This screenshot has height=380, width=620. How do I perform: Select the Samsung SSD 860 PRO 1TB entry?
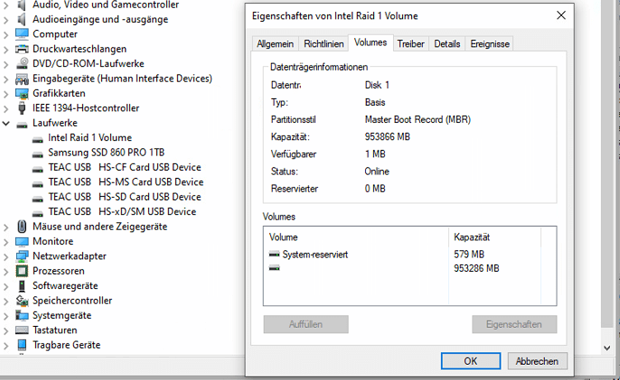click(x=107, y=153)
